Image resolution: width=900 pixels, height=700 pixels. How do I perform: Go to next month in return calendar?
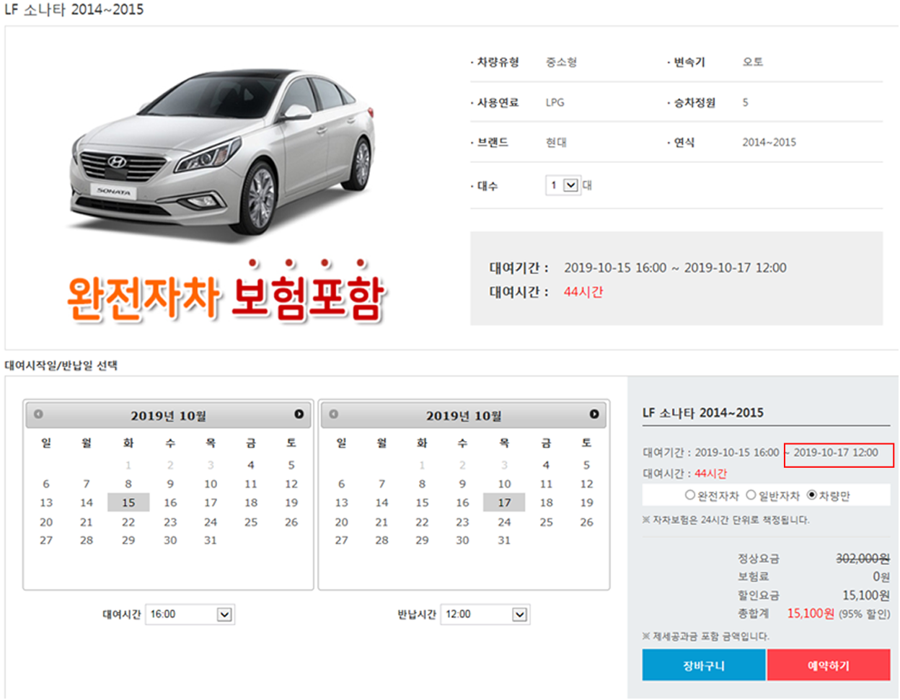coord(594,415)
